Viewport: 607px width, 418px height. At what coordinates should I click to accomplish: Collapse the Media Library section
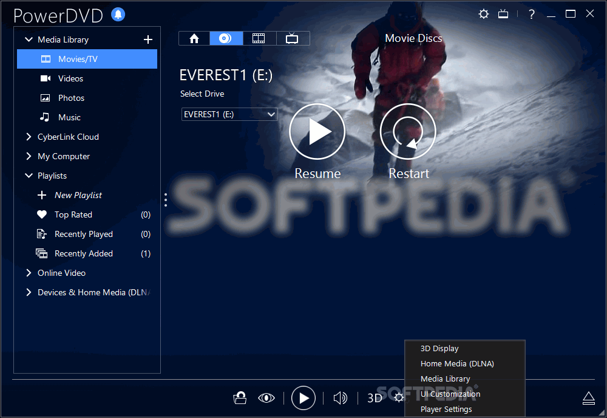(29, 39)
